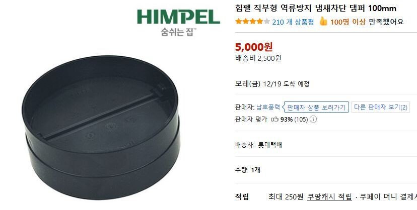Click 판매자 상품 보러가기 button
The image size is (417, 210).
coord(315,107)
